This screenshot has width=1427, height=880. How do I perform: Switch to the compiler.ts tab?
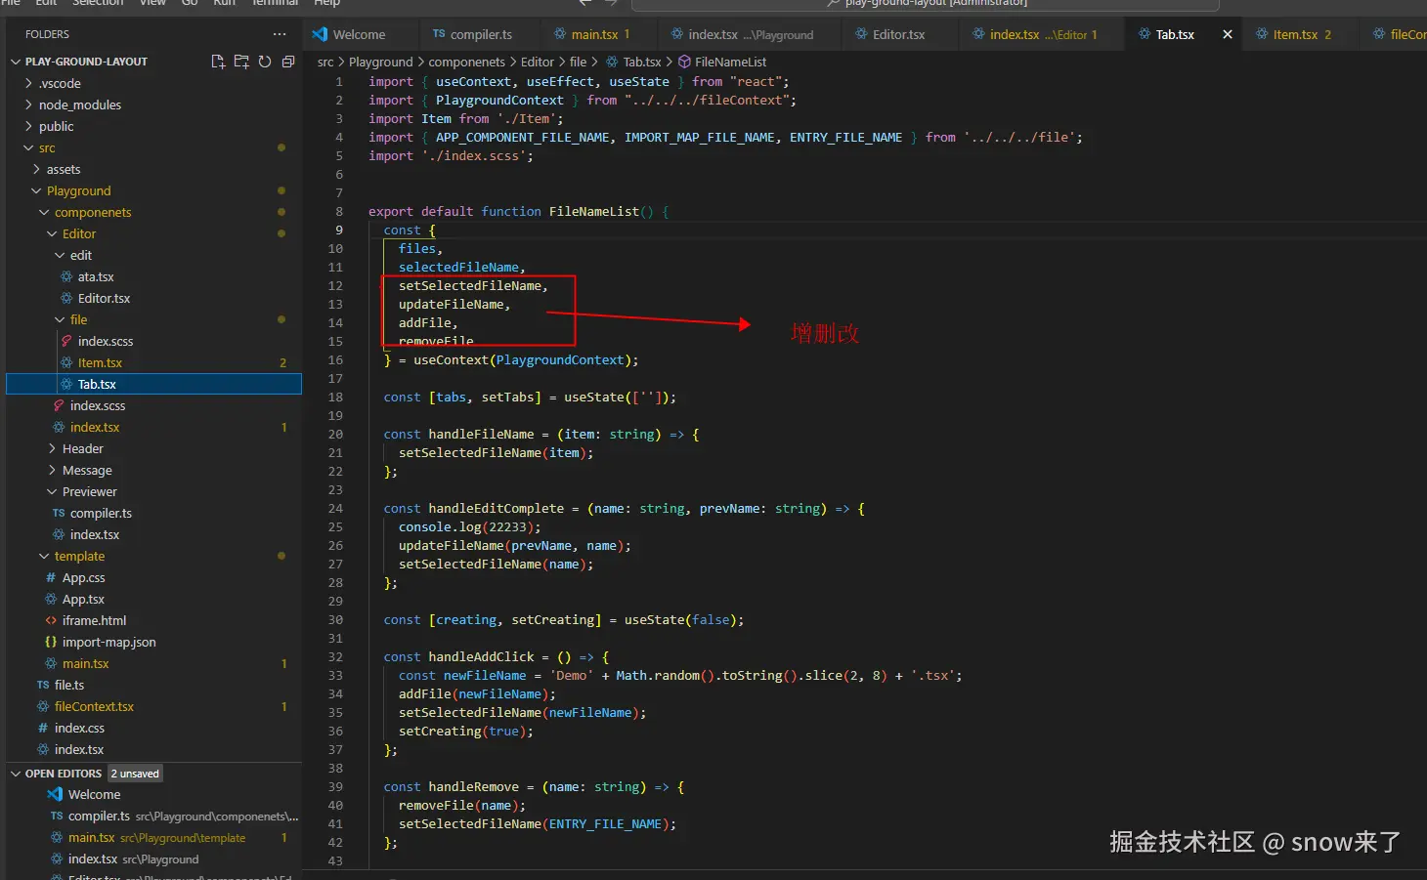pos(480,34)
